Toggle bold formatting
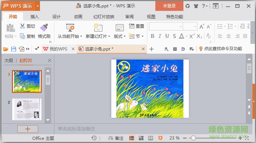The image size is (256, 143). pyautogui.click(x=153, y=36)
